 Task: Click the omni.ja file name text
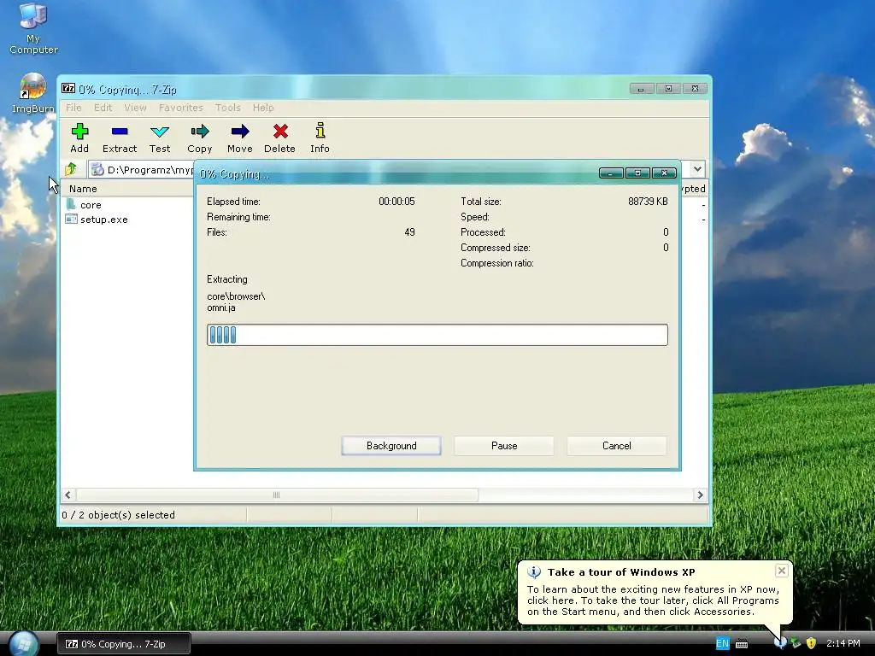[221, 307]
